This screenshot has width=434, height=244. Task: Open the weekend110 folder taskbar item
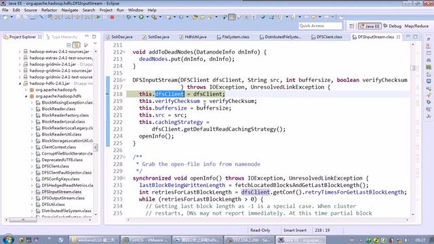[x=94, y=240]
